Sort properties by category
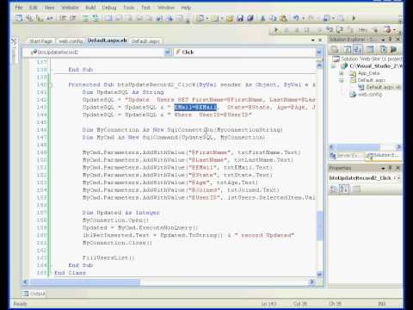 [x=334, y=189]
